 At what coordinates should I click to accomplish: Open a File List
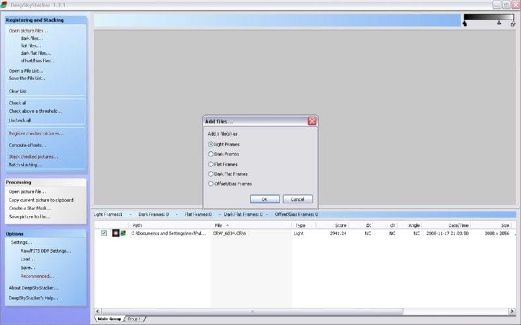[x=26, y=71]
